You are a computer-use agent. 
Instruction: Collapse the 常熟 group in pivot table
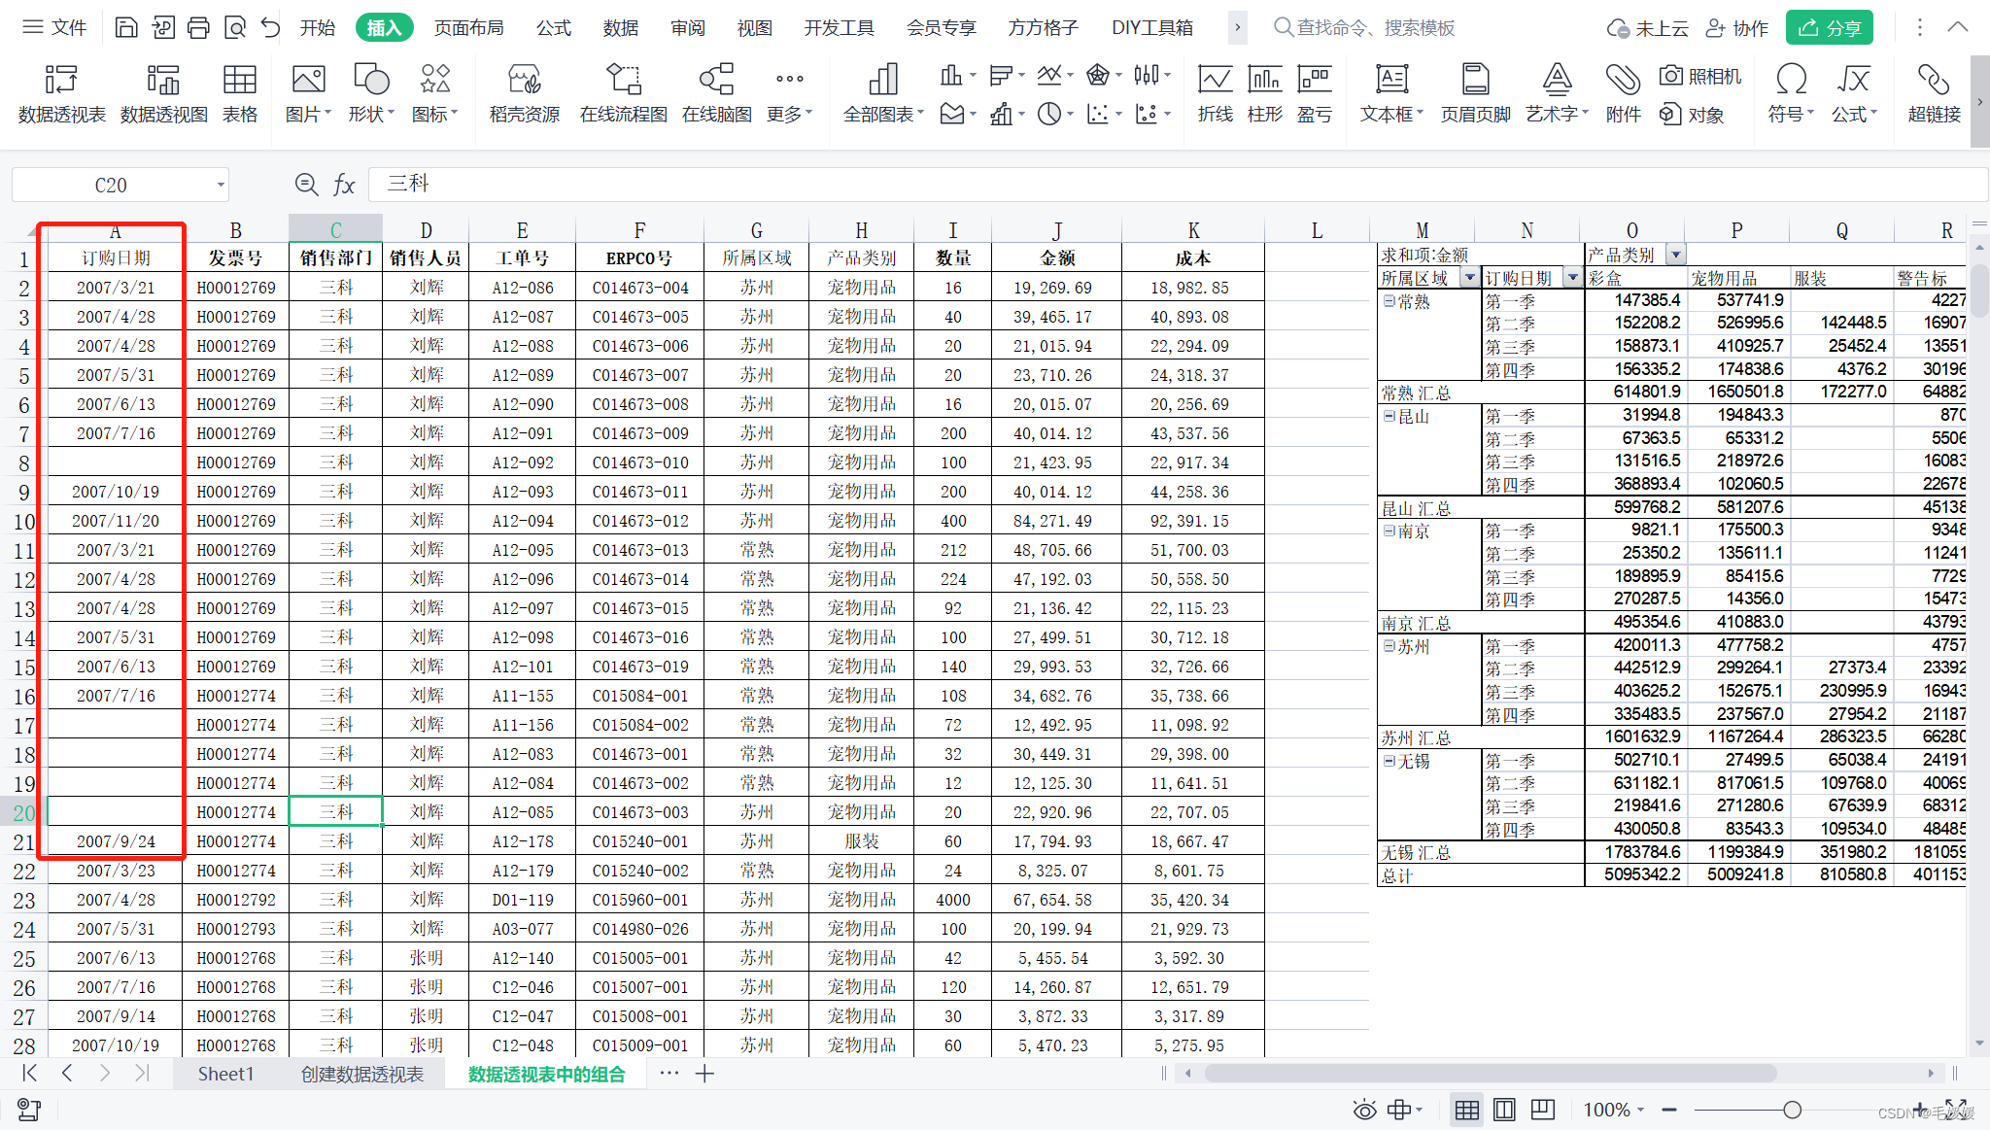(1389, 301)
